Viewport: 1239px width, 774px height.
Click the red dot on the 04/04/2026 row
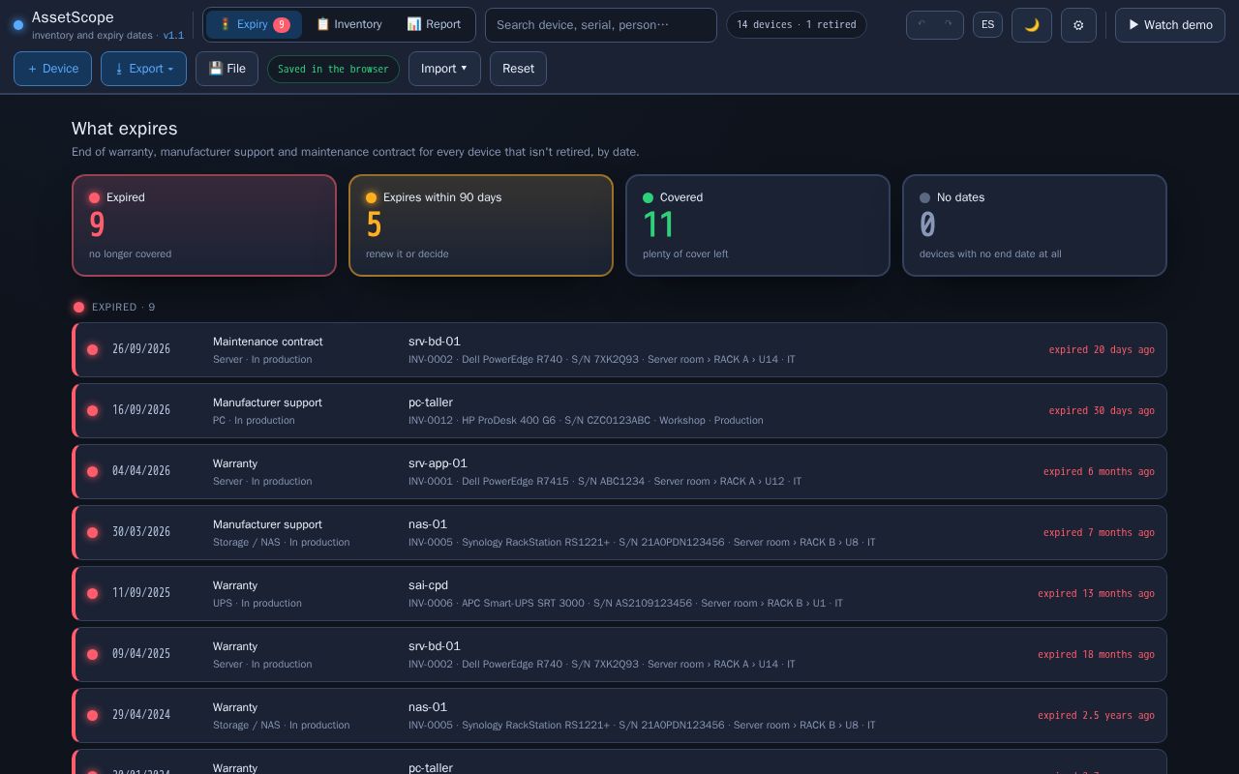[92, 471]
